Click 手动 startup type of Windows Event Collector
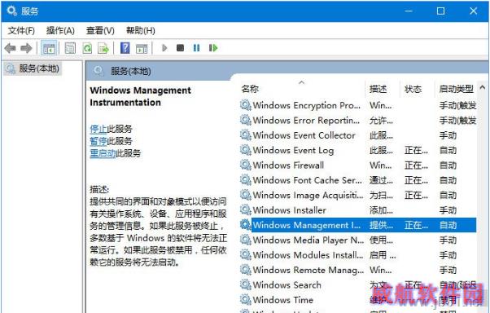The width and height of the screenshot is (490, 313). click(448, 135)
